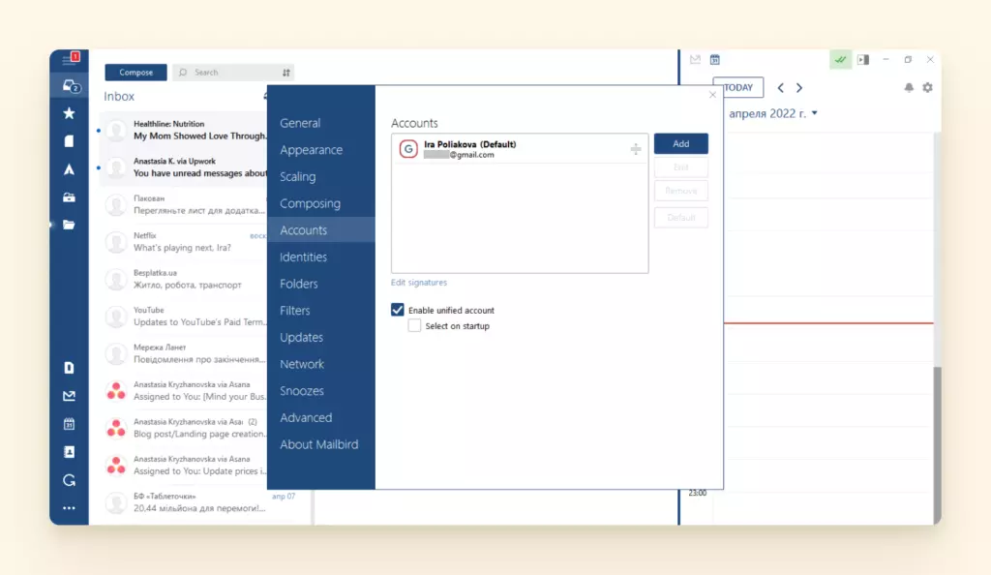
Task: Click the Google account icon for Ira Poliakova
Action: (408, 149)
